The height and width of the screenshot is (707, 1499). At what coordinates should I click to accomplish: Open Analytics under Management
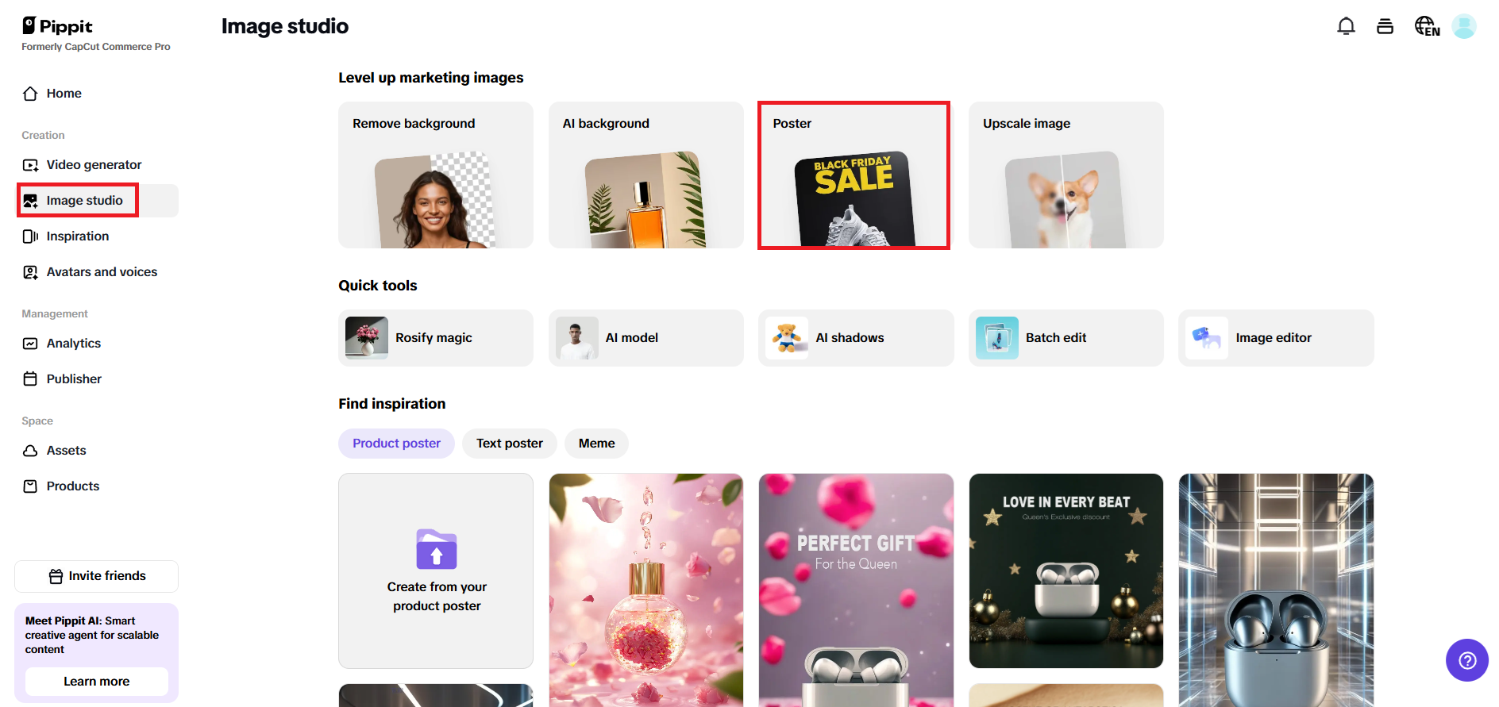point(73,343)
